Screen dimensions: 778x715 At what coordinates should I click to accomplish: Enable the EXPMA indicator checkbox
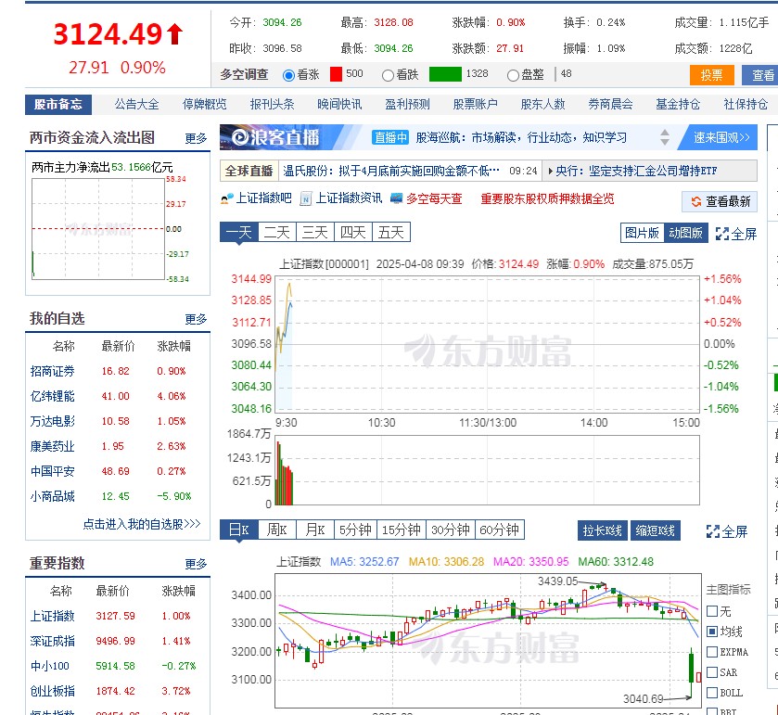[x=712, y=652]
